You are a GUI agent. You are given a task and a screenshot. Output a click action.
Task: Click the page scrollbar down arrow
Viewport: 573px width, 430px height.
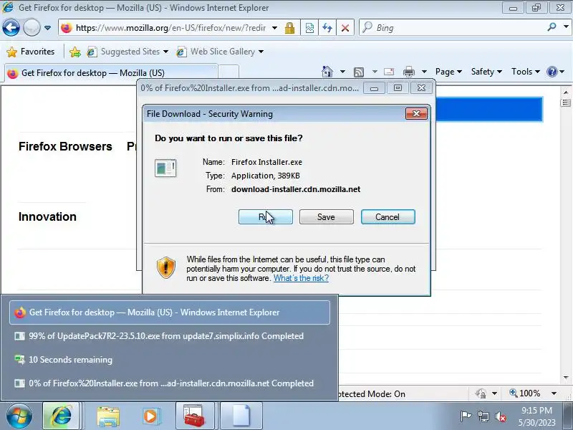pyautogui.click(x=566, y=378)
